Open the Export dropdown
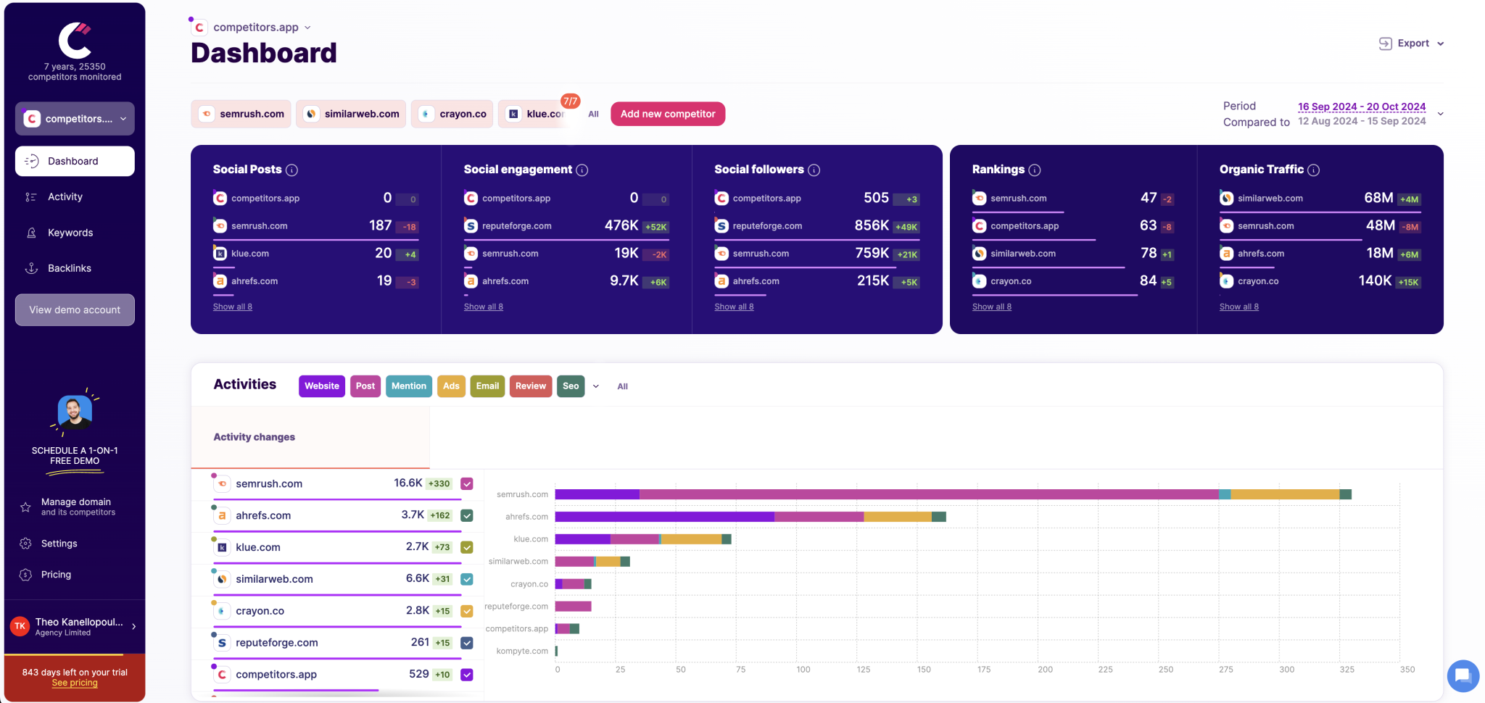This screenshot has height=703, width=1485. click(x=1410, y=43)
